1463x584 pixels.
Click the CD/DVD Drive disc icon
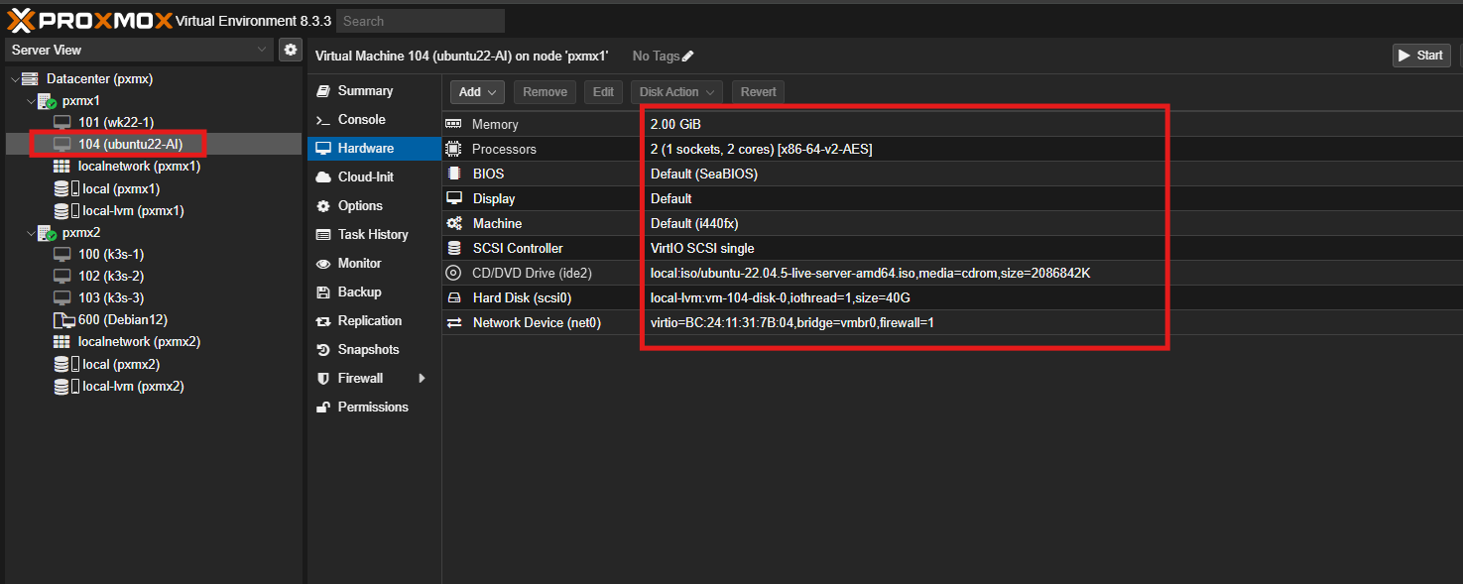click(453, 273)
